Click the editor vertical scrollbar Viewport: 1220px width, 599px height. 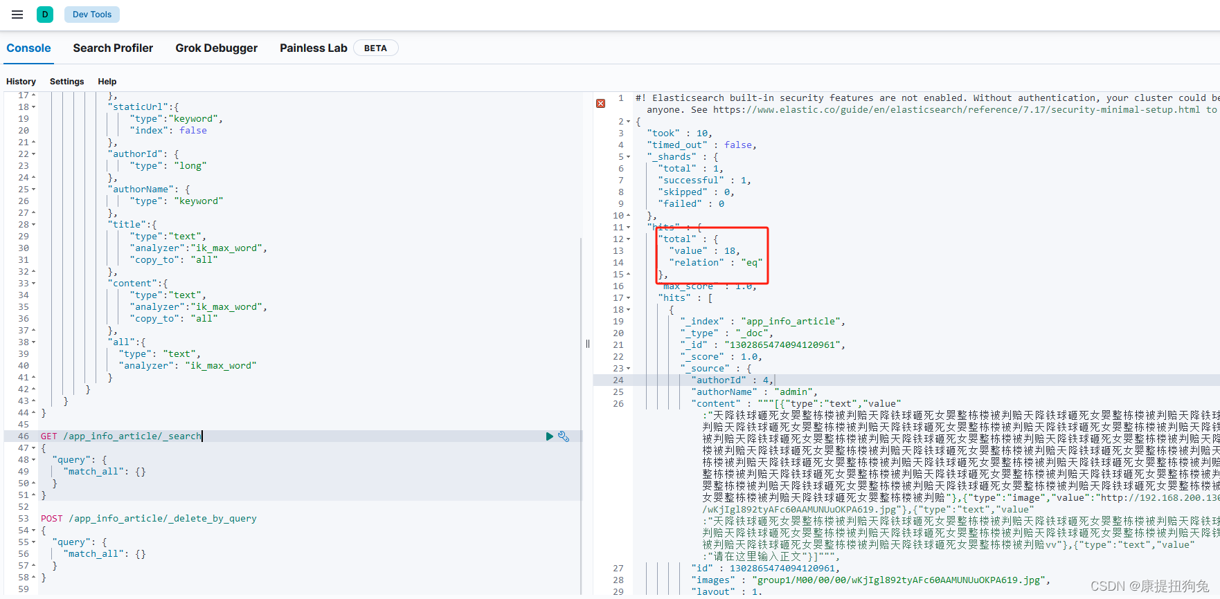pyautogui.click(x=581, y=415)
